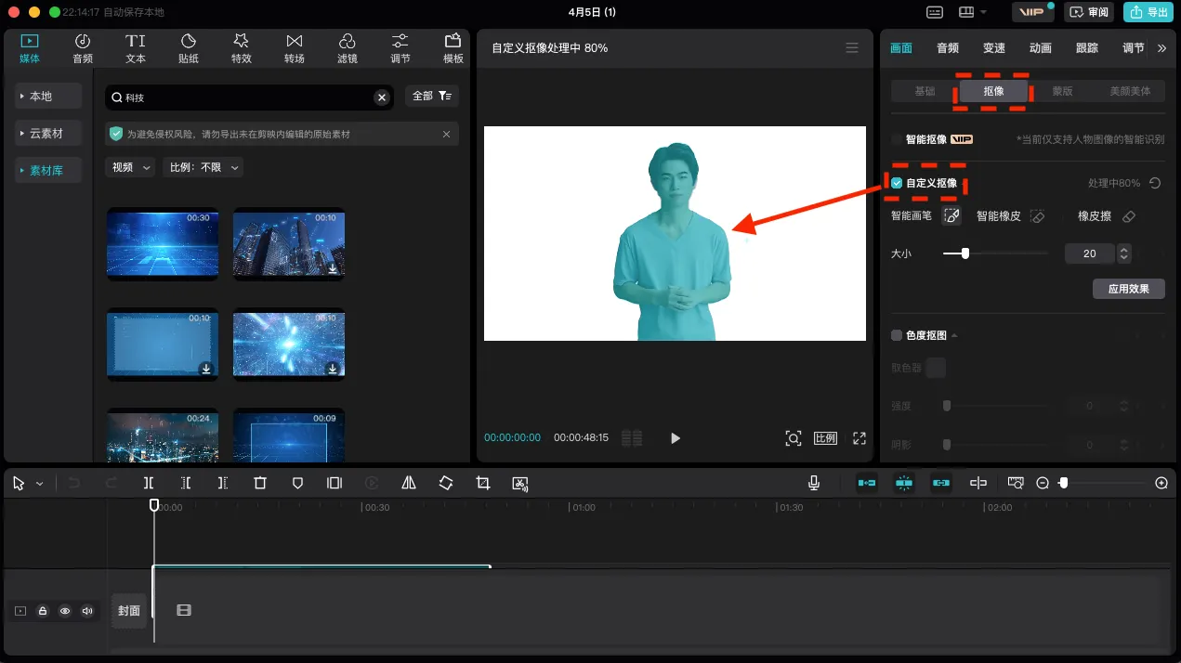Click the 应用效果 apply effect button
The width and height of the screenshot is (1181, 663).
1129,289
